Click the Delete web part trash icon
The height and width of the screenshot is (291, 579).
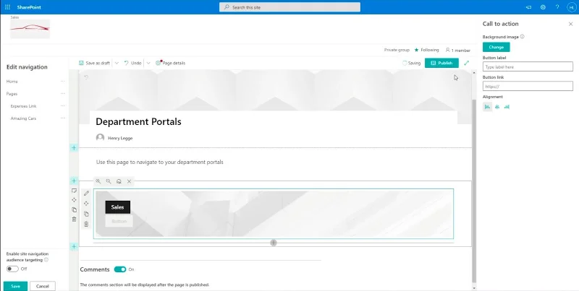point(86,224)
